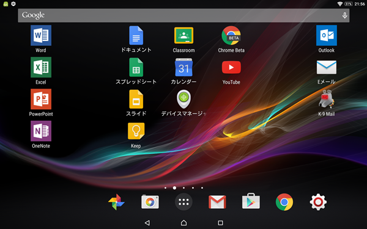Launch Play Store from dock
This screenshot has width=367, height=229.
click(251, 202)
